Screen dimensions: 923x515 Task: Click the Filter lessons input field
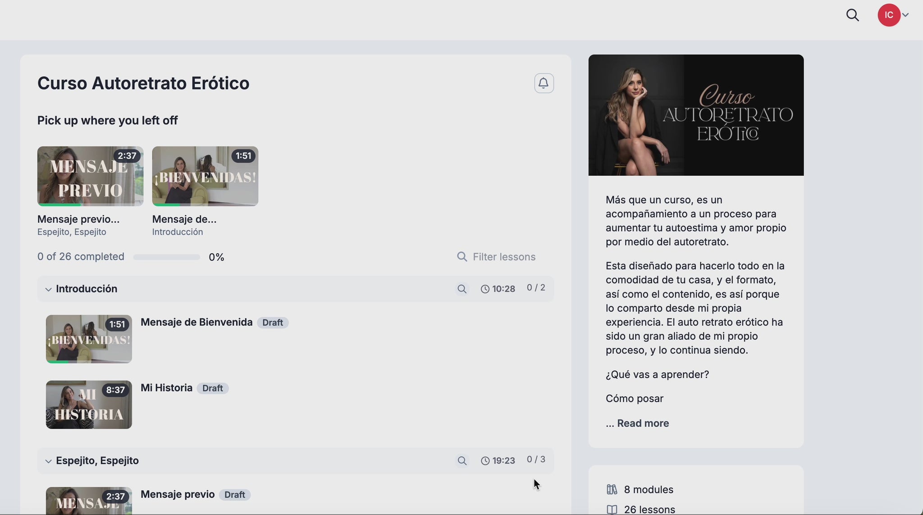pyautogui.click(x=504, y=257)
